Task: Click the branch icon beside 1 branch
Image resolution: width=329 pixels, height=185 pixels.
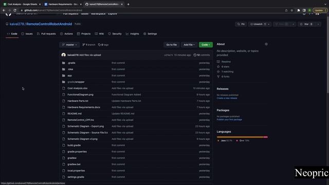Action: pyautogui.click(x=84, y=45)
